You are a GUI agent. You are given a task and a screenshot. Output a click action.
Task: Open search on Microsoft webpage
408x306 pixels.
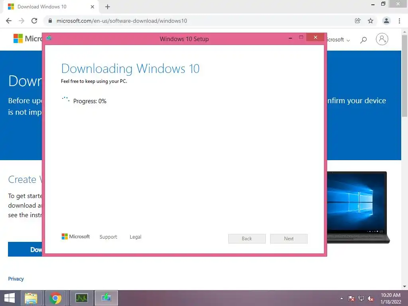pos(363,40)
